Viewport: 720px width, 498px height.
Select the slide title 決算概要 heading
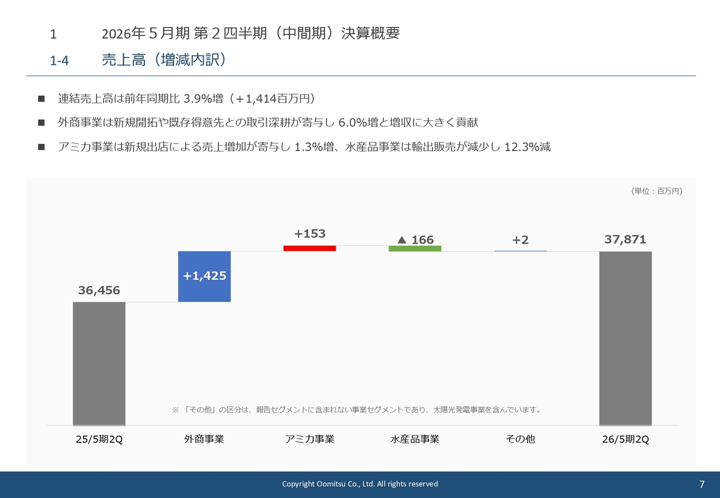coord(250,34)
